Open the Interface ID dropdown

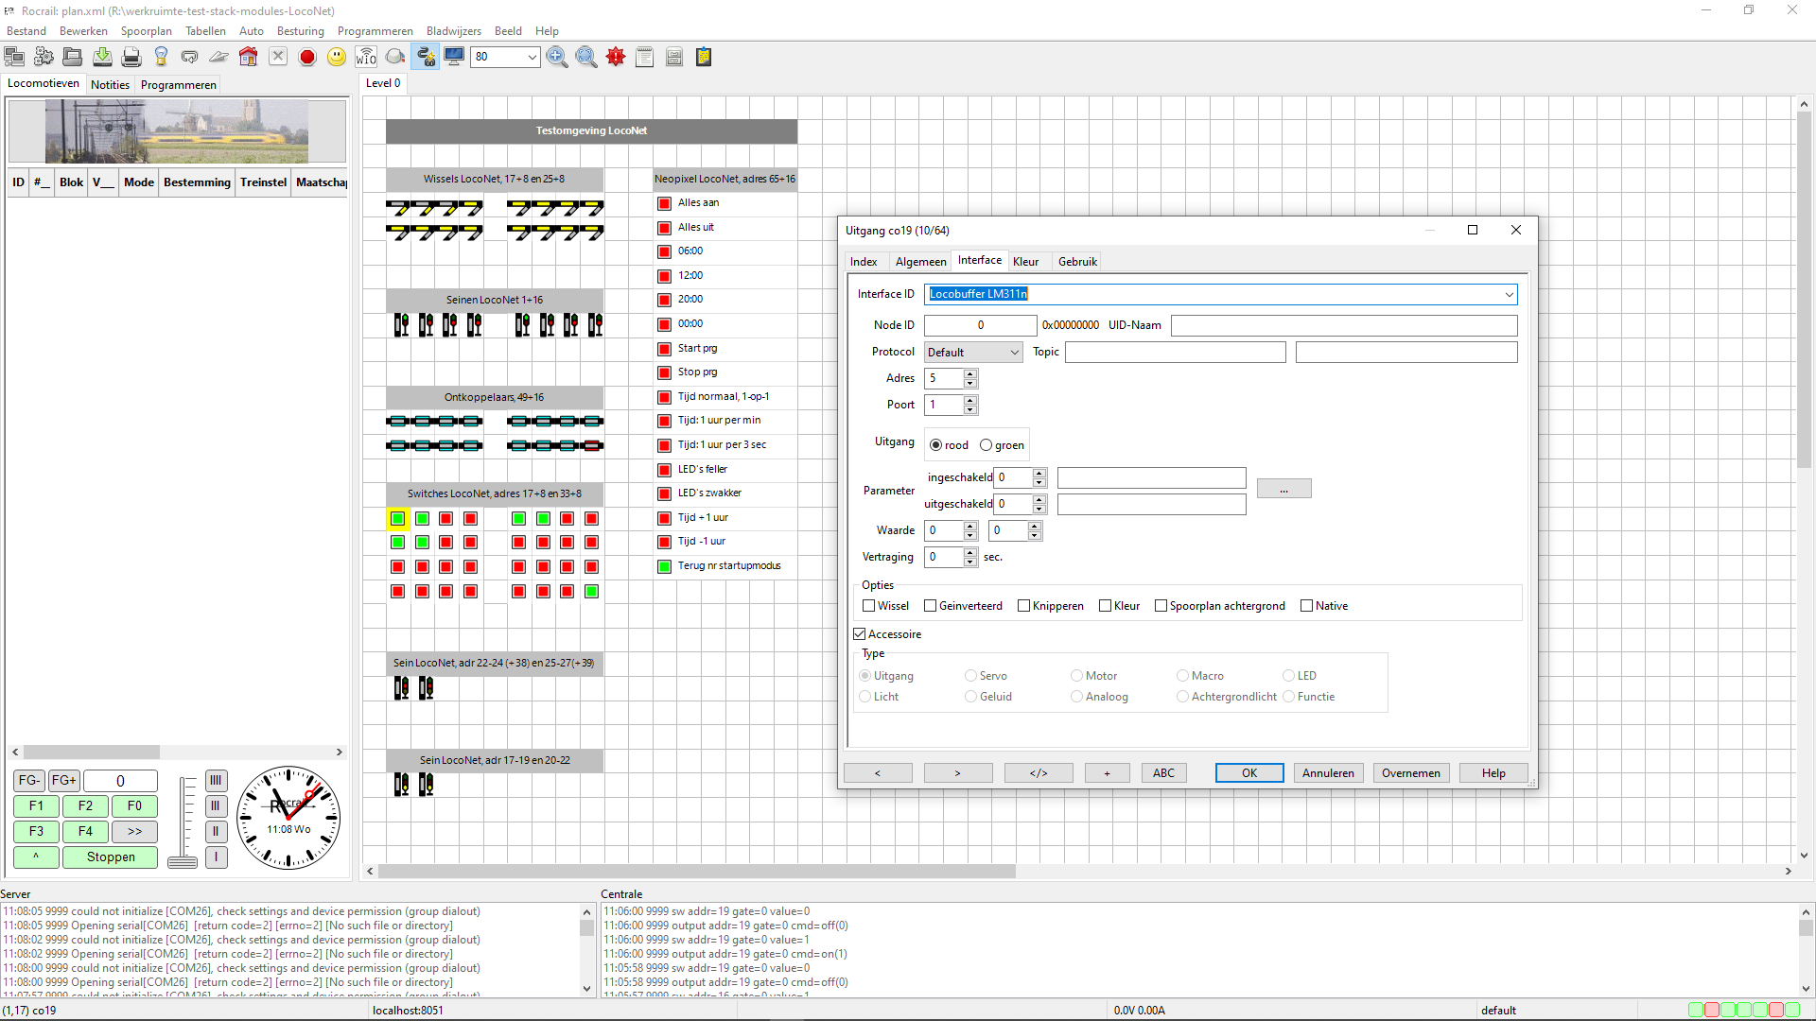tap(1509, 295)
